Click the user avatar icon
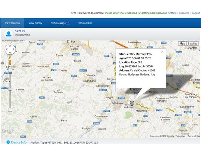 [x=9, y=33]
